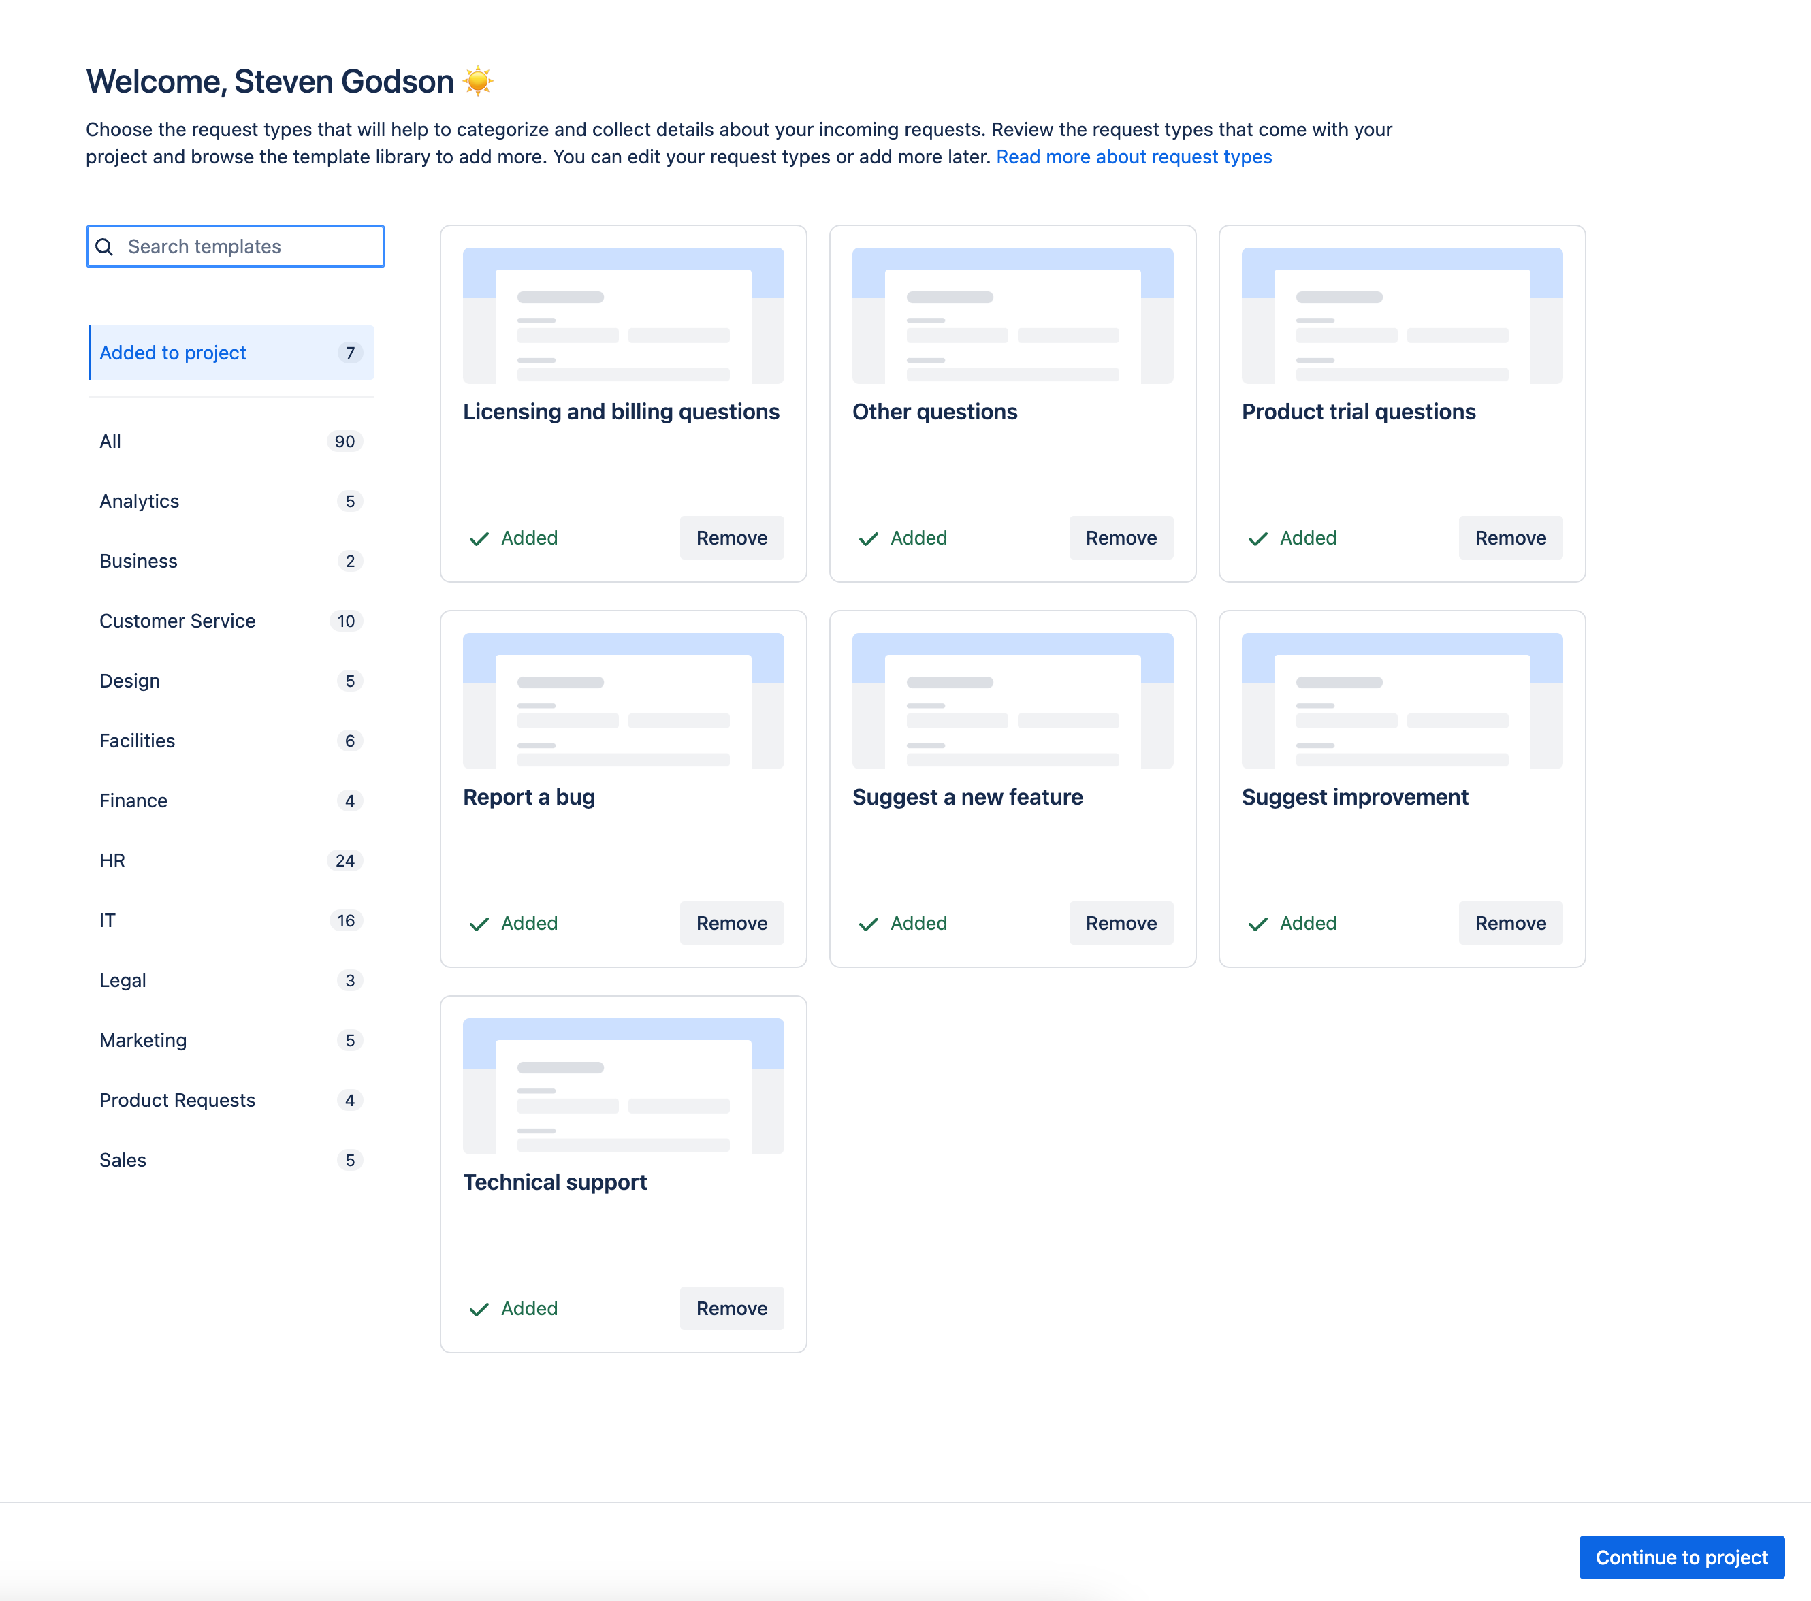
Task: Open the HR category
Action: tap(231, 860)
